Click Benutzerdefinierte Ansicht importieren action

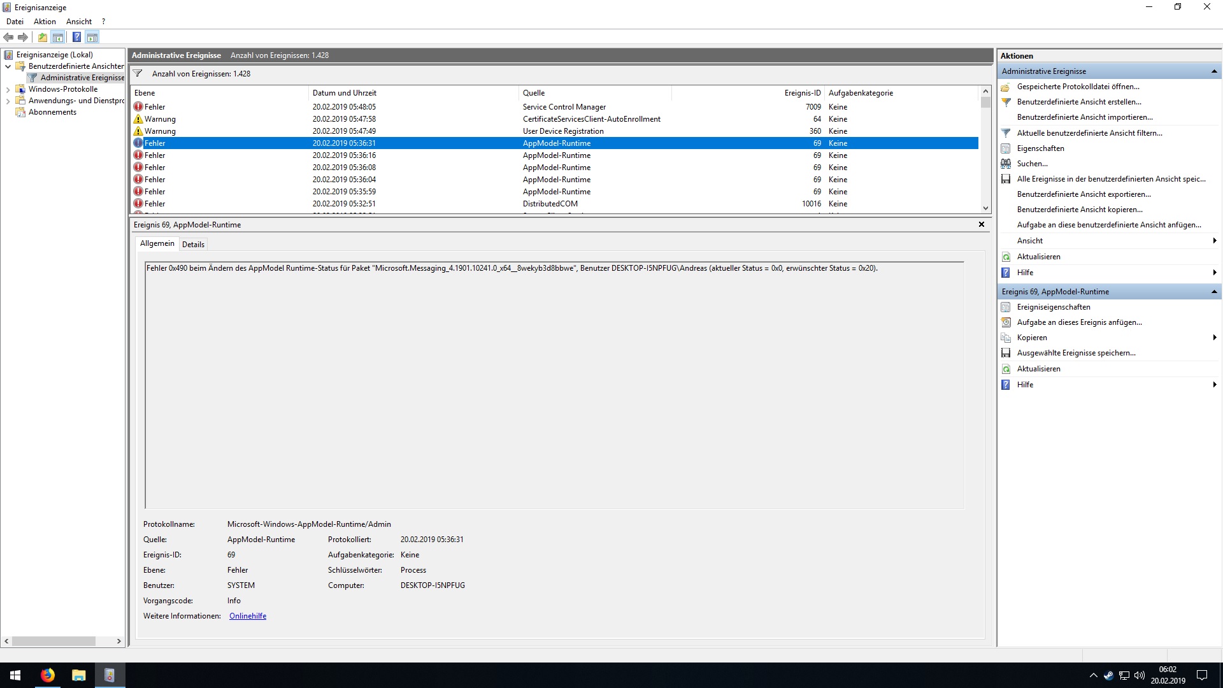(1085, 117)
